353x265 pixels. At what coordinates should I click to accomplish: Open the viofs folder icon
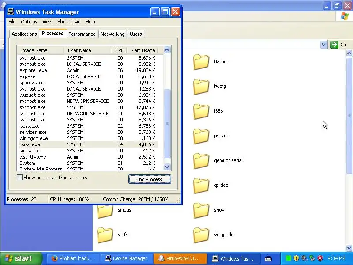click(105, 235)
